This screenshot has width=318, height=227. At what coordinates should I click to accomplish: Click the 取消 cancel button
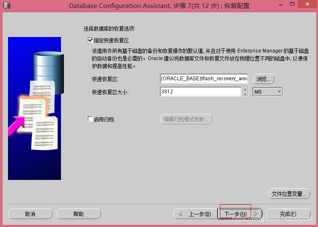point(30,214)
